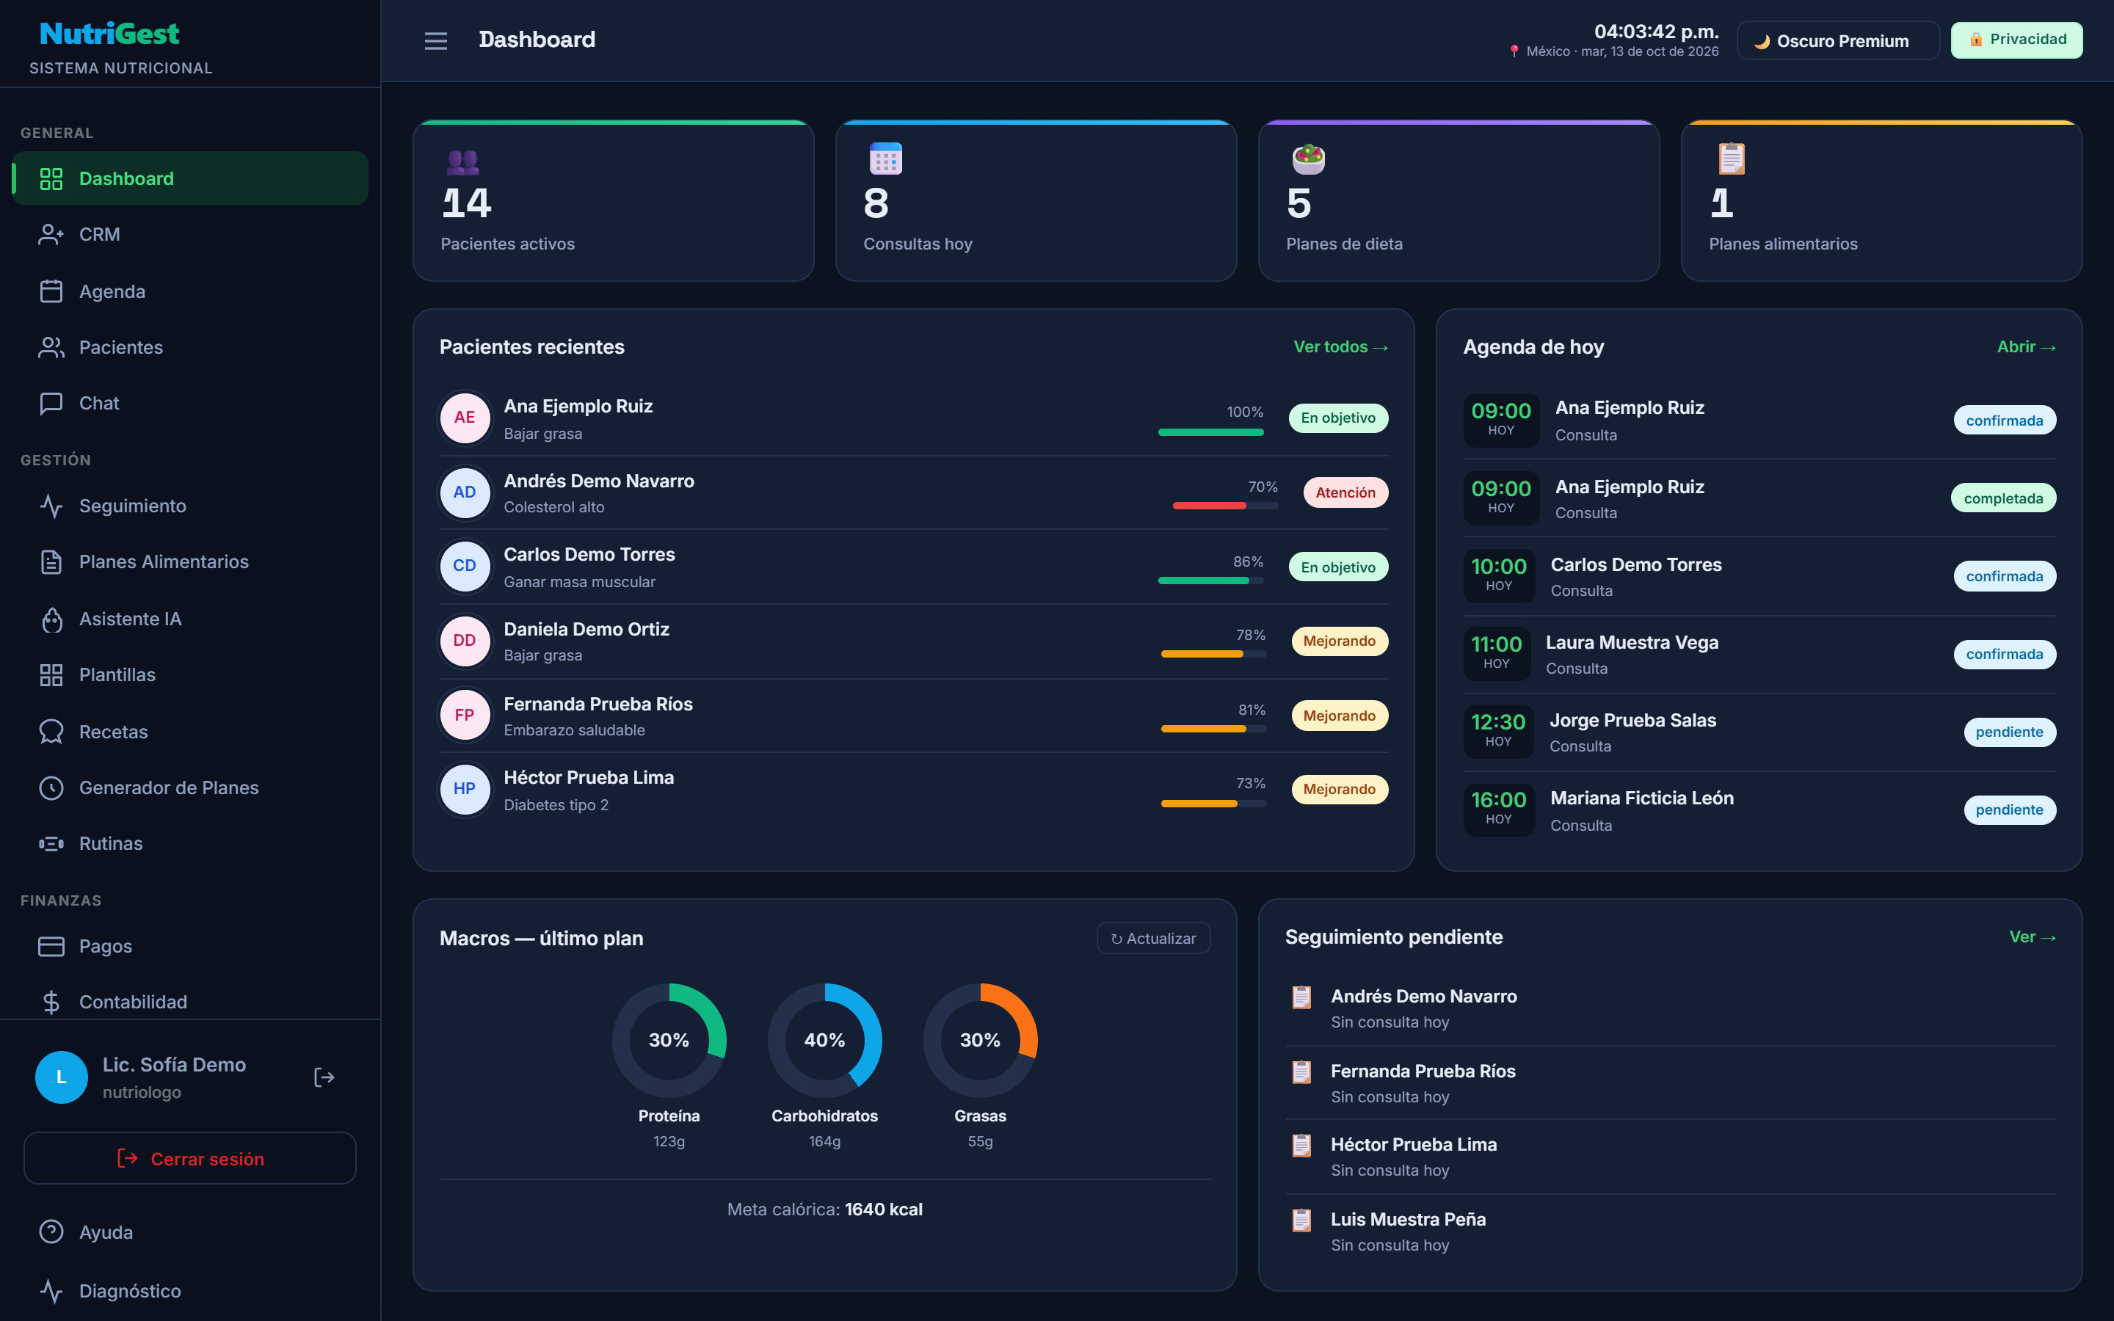Click the Ayuda question mark icon
This screenshot has height=1321, width=2114.
coord(51,1232)
